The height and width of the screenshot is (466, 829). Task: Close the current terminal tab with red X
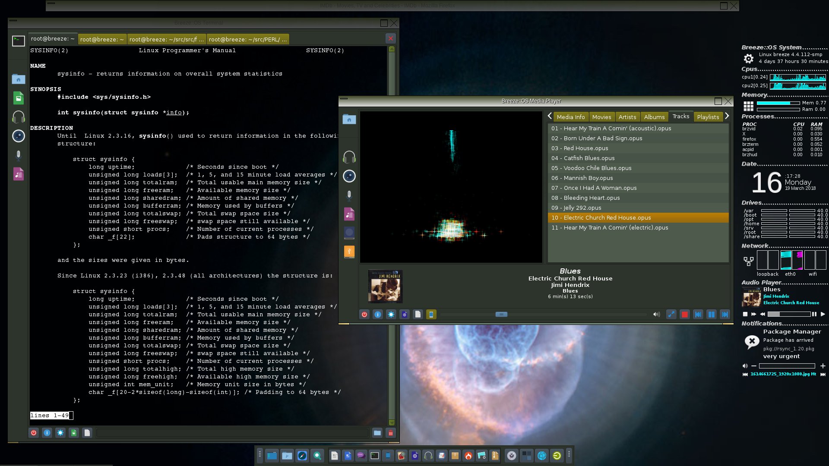pos(390,38)
